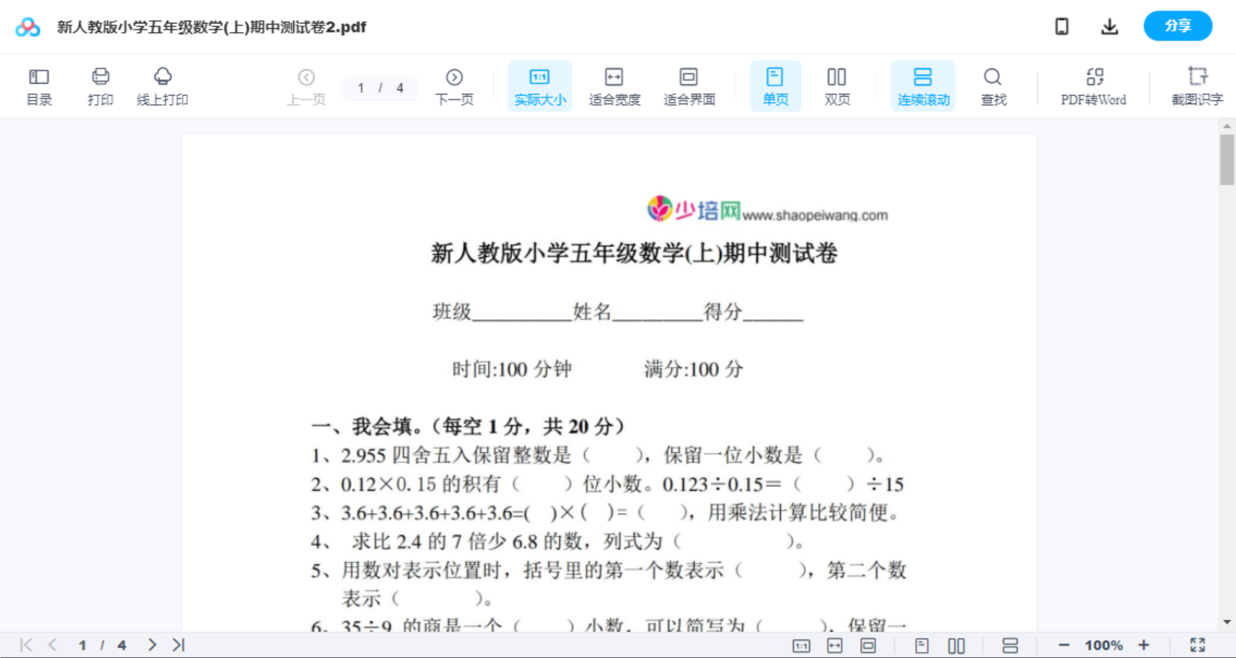Click the download icon in the top bar
The height and width of the screenshot is (658, 1236).
click(1109, 26)
